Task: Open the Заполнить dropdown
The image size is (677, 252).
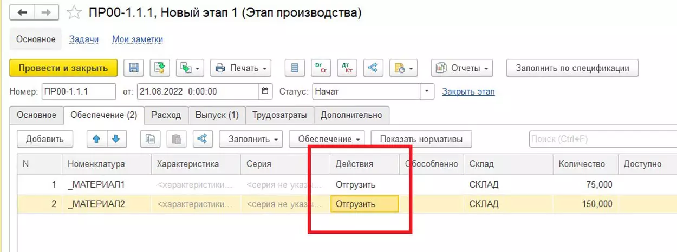Action: click(x=251, y=138)
